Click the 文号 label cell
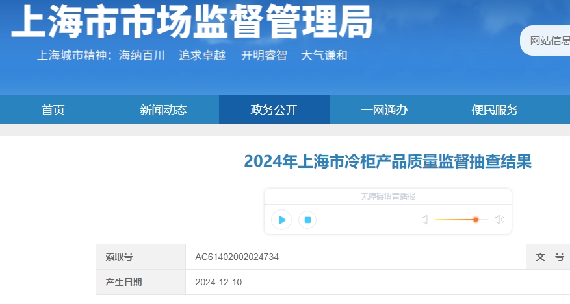This screenshot has height=304, width=570. point(548,257)
